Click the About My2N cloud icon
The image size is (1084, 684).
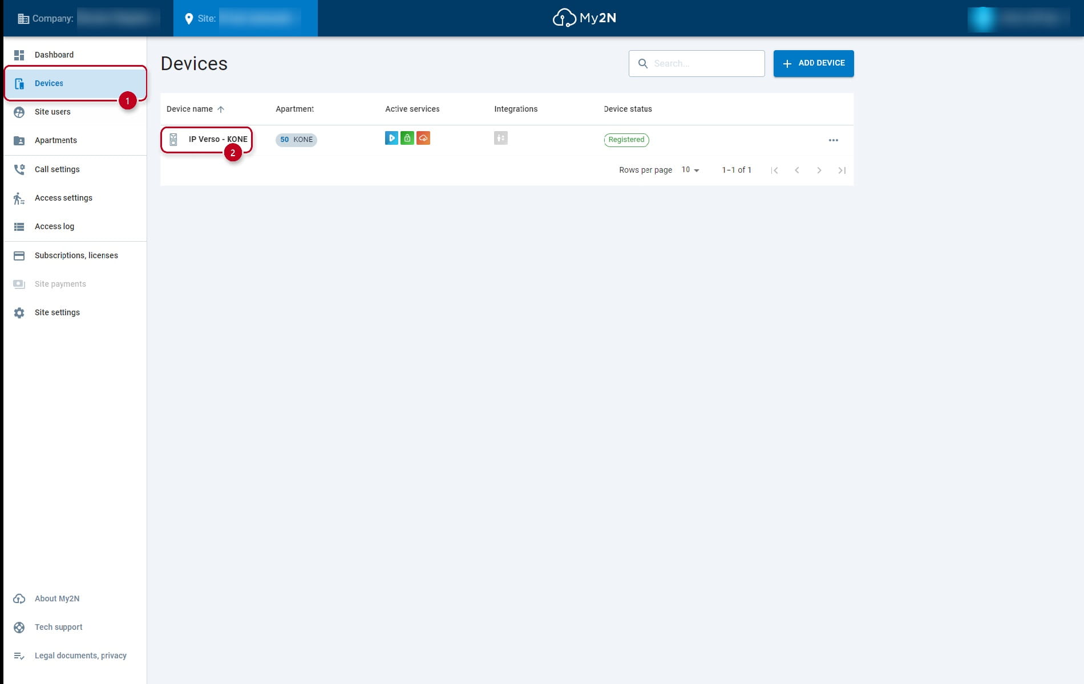(x=19, y=598)
